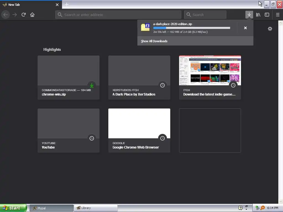Click the taskbar clock showing 6:14 PM
This screenshot has height=212, width=283.
(273, 208)
